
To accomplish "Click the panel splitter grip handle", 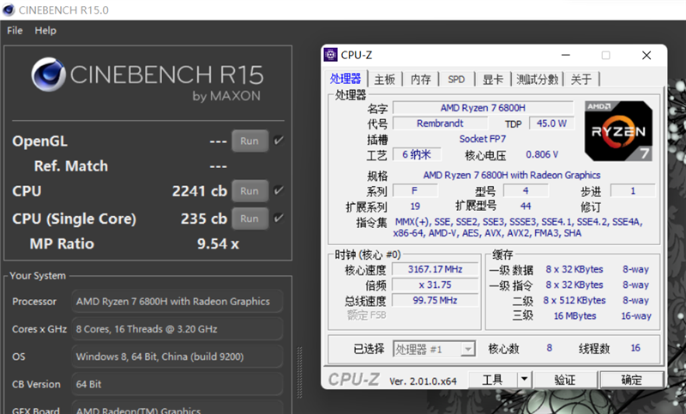I will 299,373.
